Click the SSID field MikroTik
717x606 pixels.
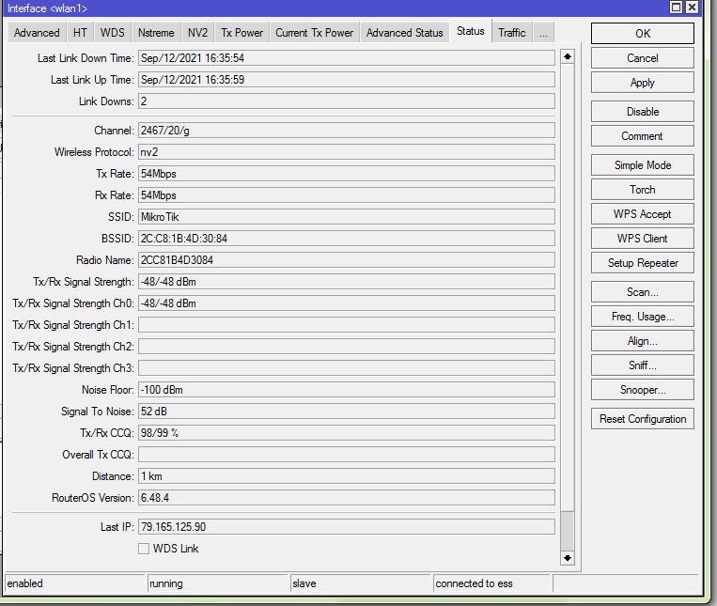coord(347,217)
